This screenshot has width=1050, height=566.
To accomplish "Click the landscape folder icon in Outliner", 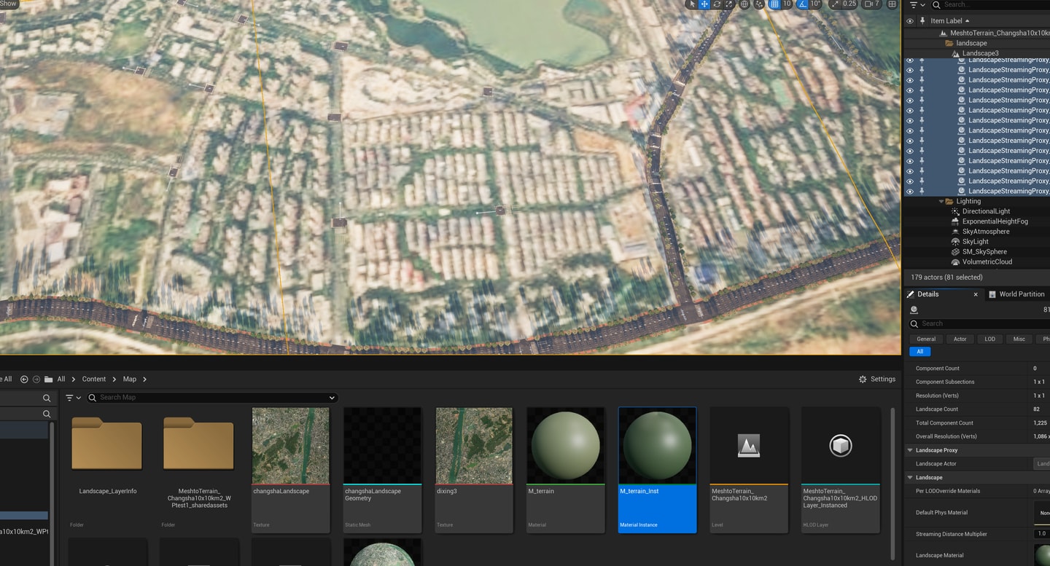I will (x=949, y=43).
